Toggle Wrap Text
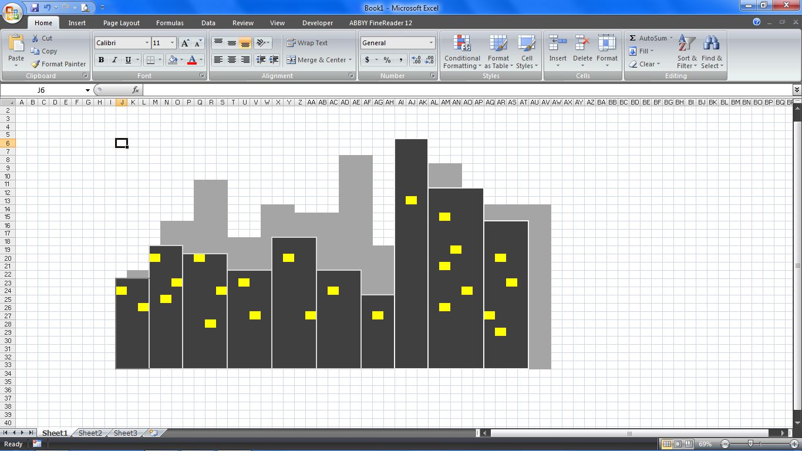802x451 pixels. point(307,43)
